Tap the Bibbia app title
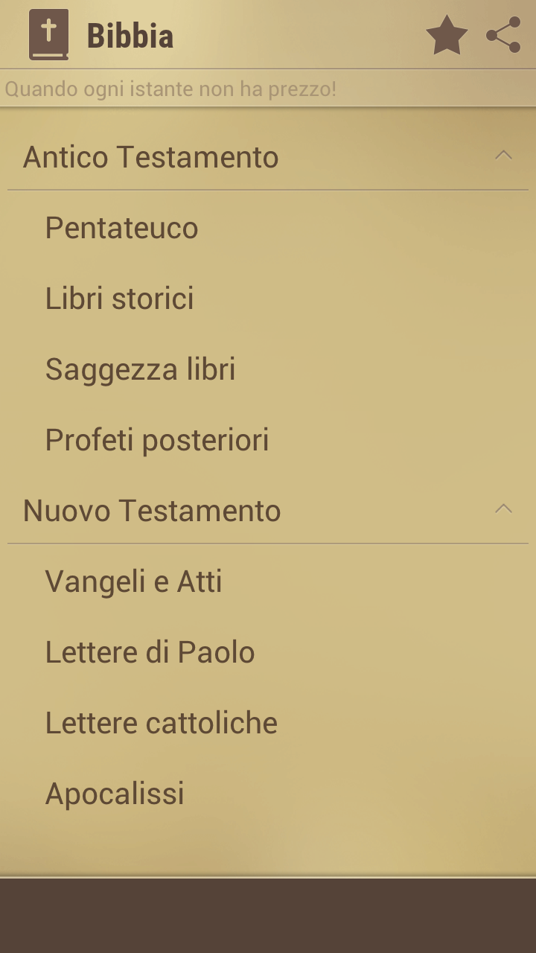This screenshot has height=953, width=536. 130,36
